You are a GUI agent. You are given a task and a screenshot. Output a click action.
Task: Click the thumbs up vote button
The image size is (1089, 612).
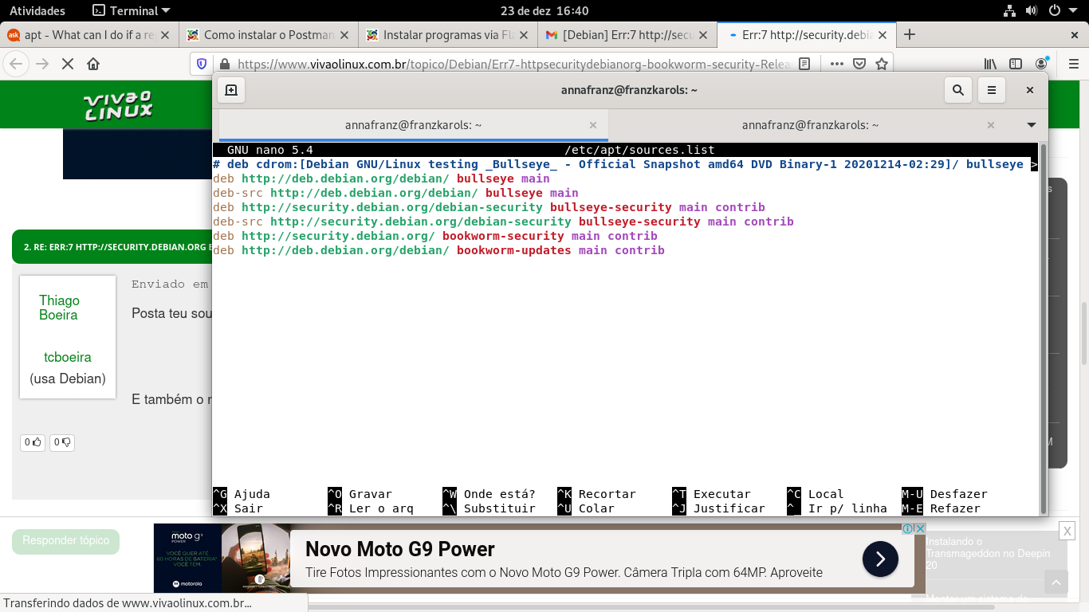[33, 442]
